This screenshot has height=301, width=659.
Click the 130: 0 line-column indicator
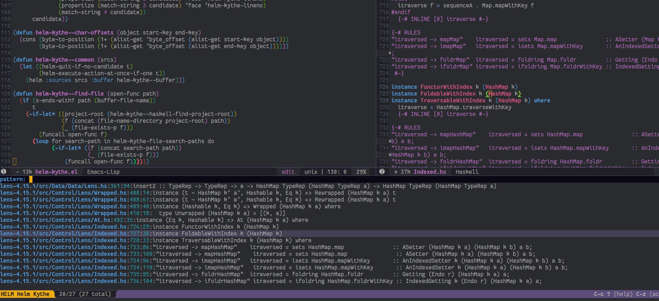click(337, 172)
